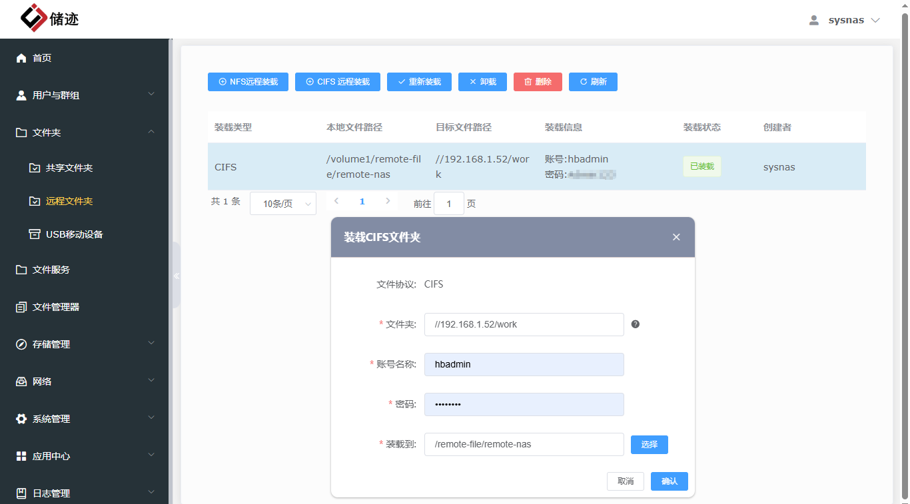
Task: Open the 10条/页 page size dropdown
Action: click(282, 203)
